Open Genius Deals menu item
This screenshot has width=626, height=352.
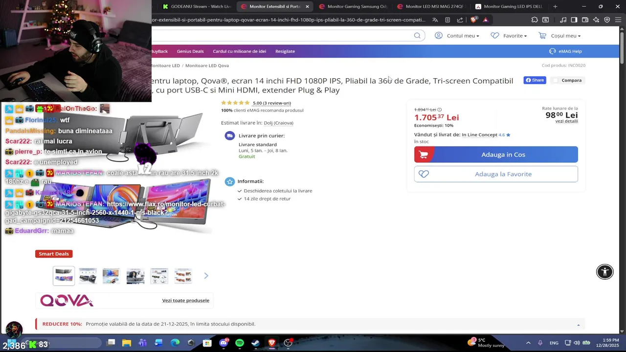coord(190,51)
